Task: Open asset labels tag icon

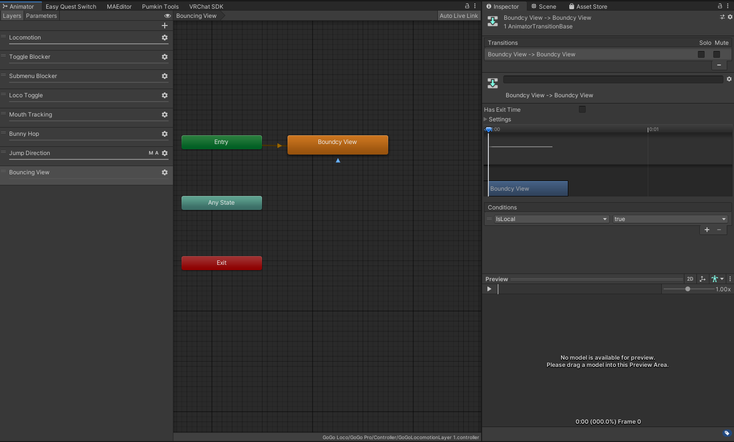Action: click(x=727, y=433)
